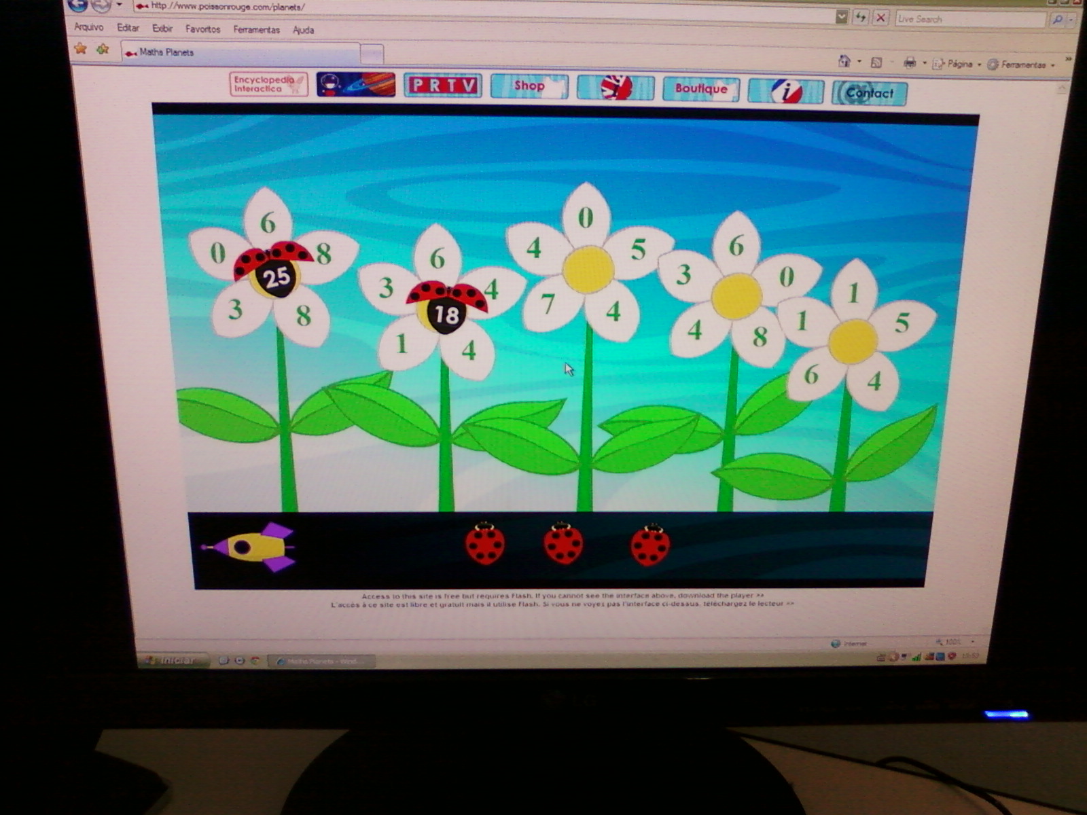Expand the printer dropdown arrow
The width and height of the screenshot is (1087, 815).
coord(925,64)
